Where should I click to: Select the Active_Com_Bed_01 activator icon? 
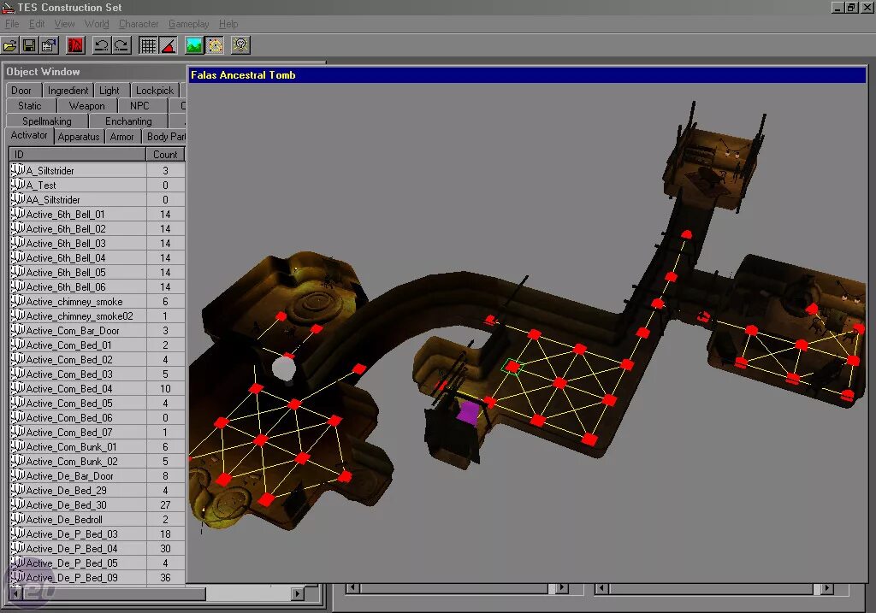pos(18,344)
